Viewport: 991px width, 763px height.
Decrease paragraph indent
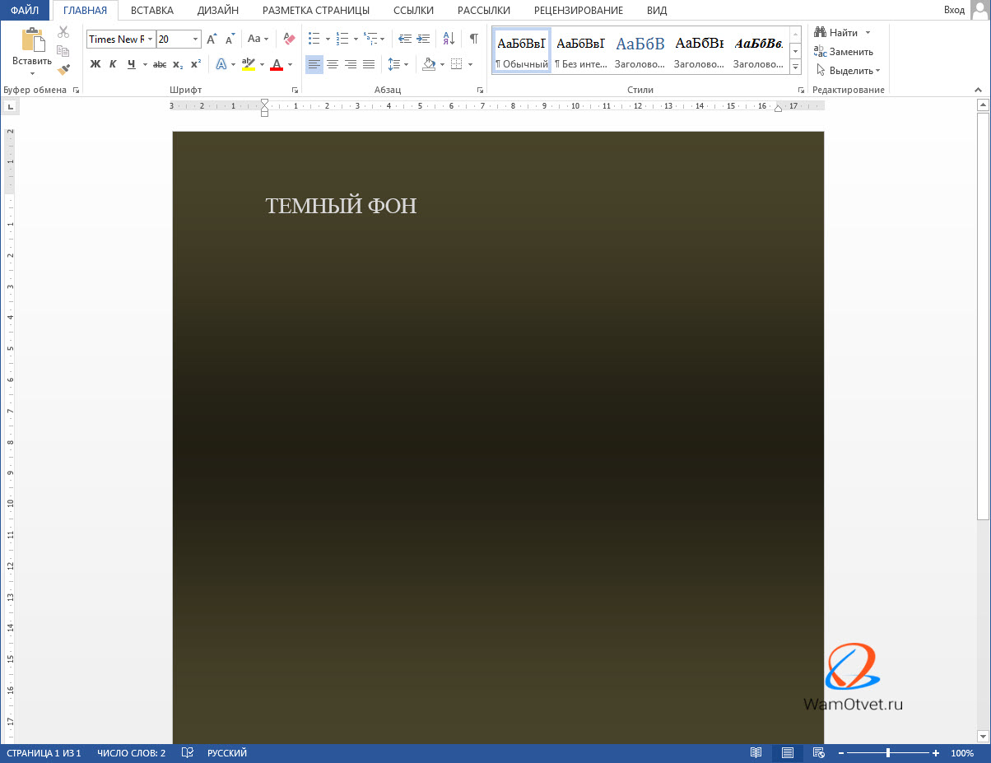pyautogui.click(x=405, y=39)
